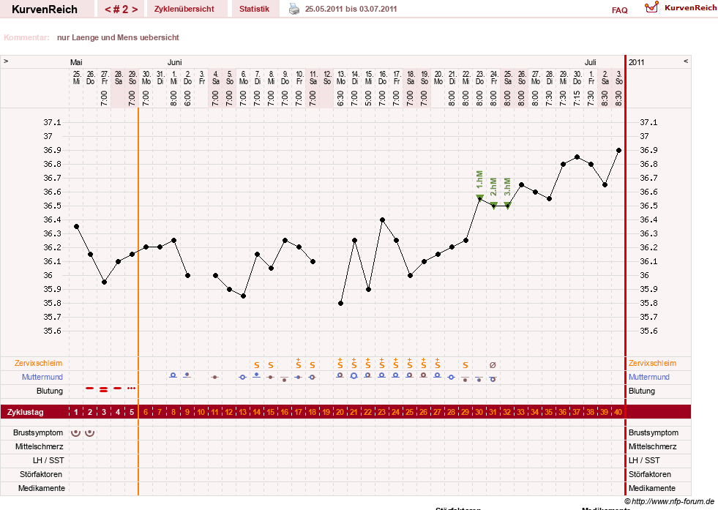Click the left Blutung row label
This screenshot has width=718, height=510.
click(50, 391)
